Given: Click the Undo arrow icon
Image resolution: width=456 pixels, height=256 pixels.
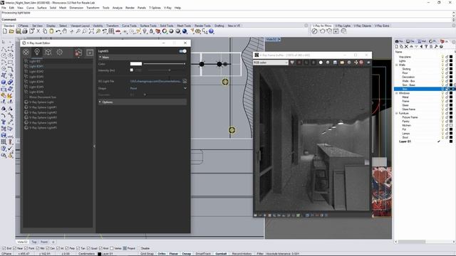Looking at the screenshot, I should point(58,31).
